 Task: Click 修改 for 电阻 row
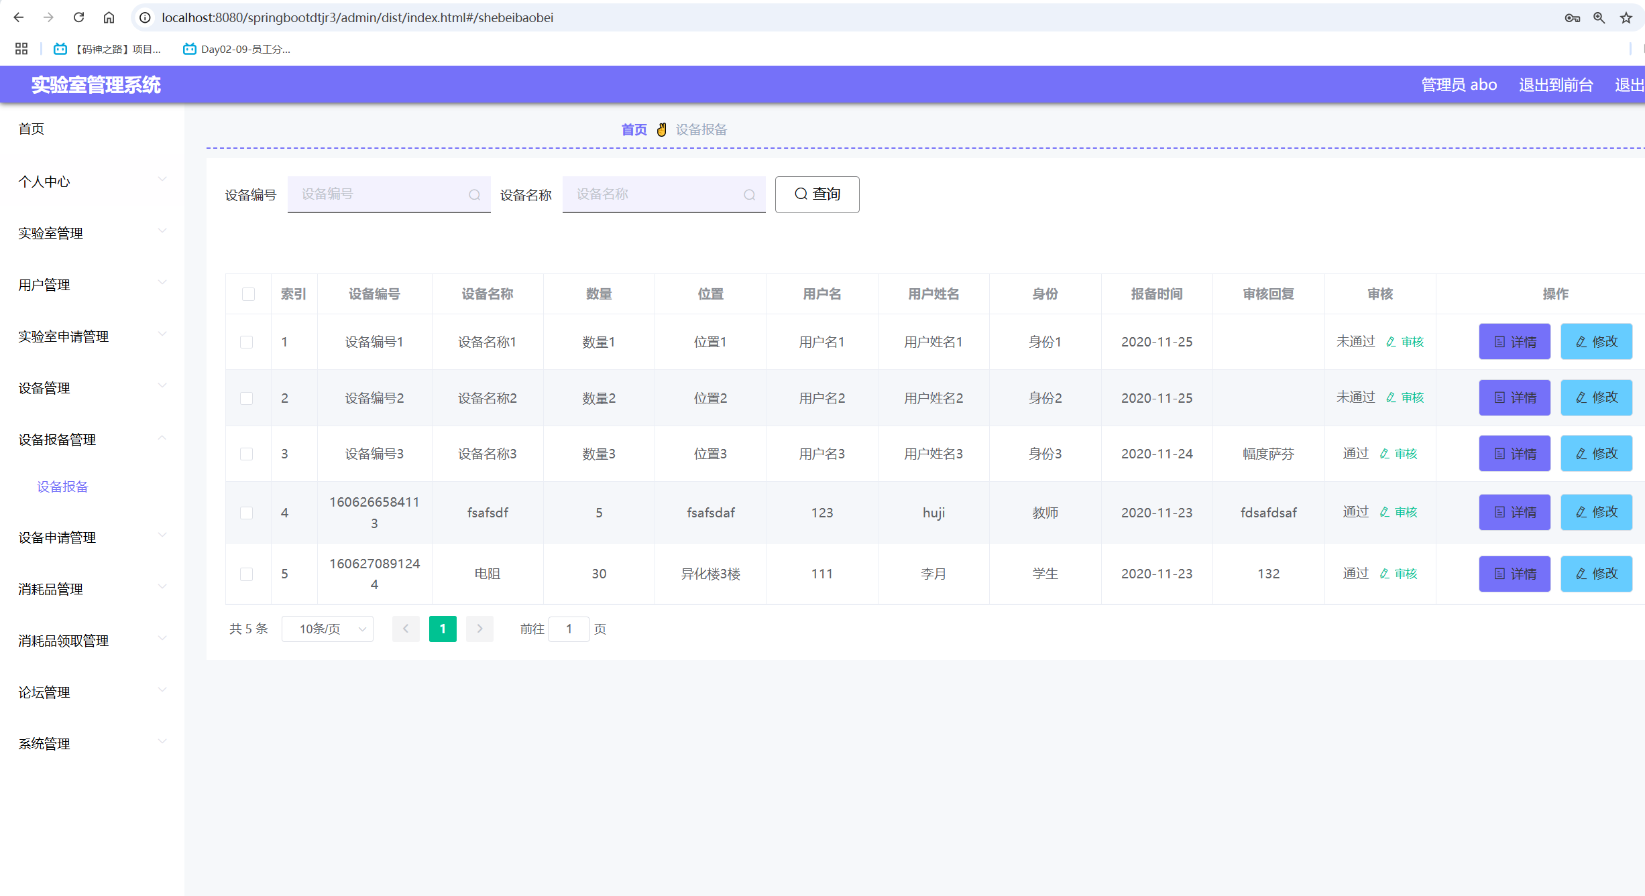1597,574
